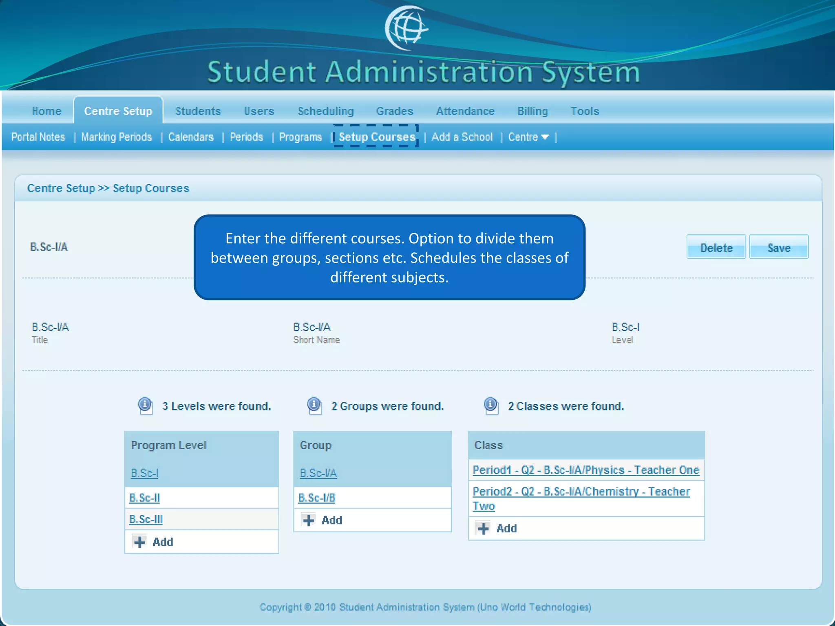Click the copyright footer text

coord(425,607)
